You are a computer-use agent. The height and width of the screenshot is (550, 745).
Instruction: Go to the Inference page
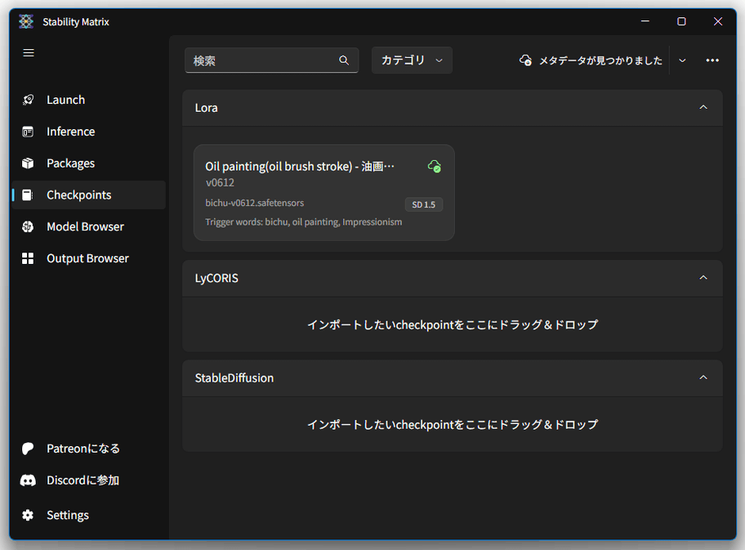pyautogui.click(x=89, y=132)
